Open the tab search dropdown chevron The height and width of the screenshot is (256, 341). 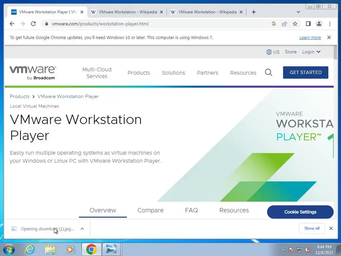298,12
